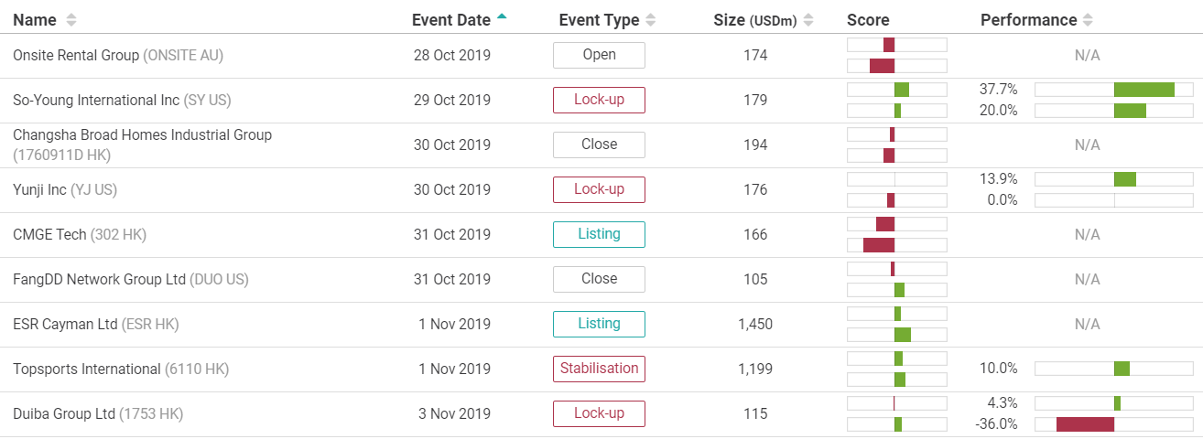The image size is (1203, 439).
Task: Click Lock-up tag for Duiba Group
Action: pyautogui.click(x=599, y=413)
